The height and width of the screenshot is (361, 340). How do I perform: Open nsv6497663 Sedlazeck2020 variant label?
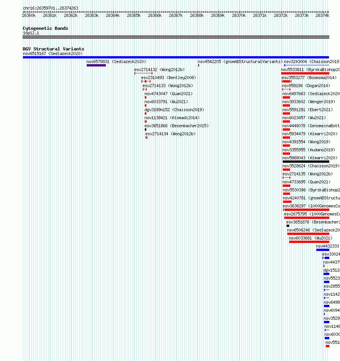click(311, 94)
